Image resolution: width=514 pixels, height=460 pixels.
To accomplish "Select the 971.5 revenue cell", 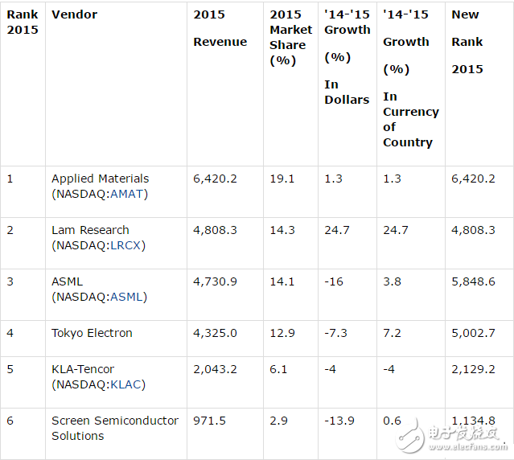I will [x=209, y=421].
